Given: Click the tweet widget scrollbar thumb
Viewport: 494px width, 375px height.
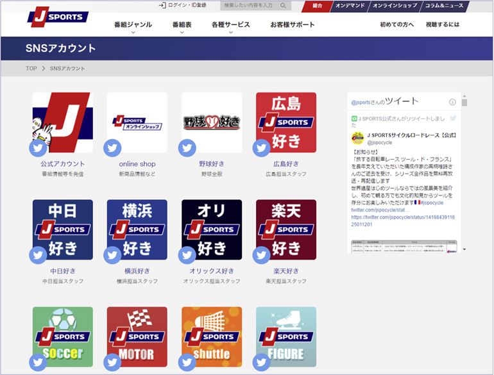Looking at the screenshot, I should point(464,103).
